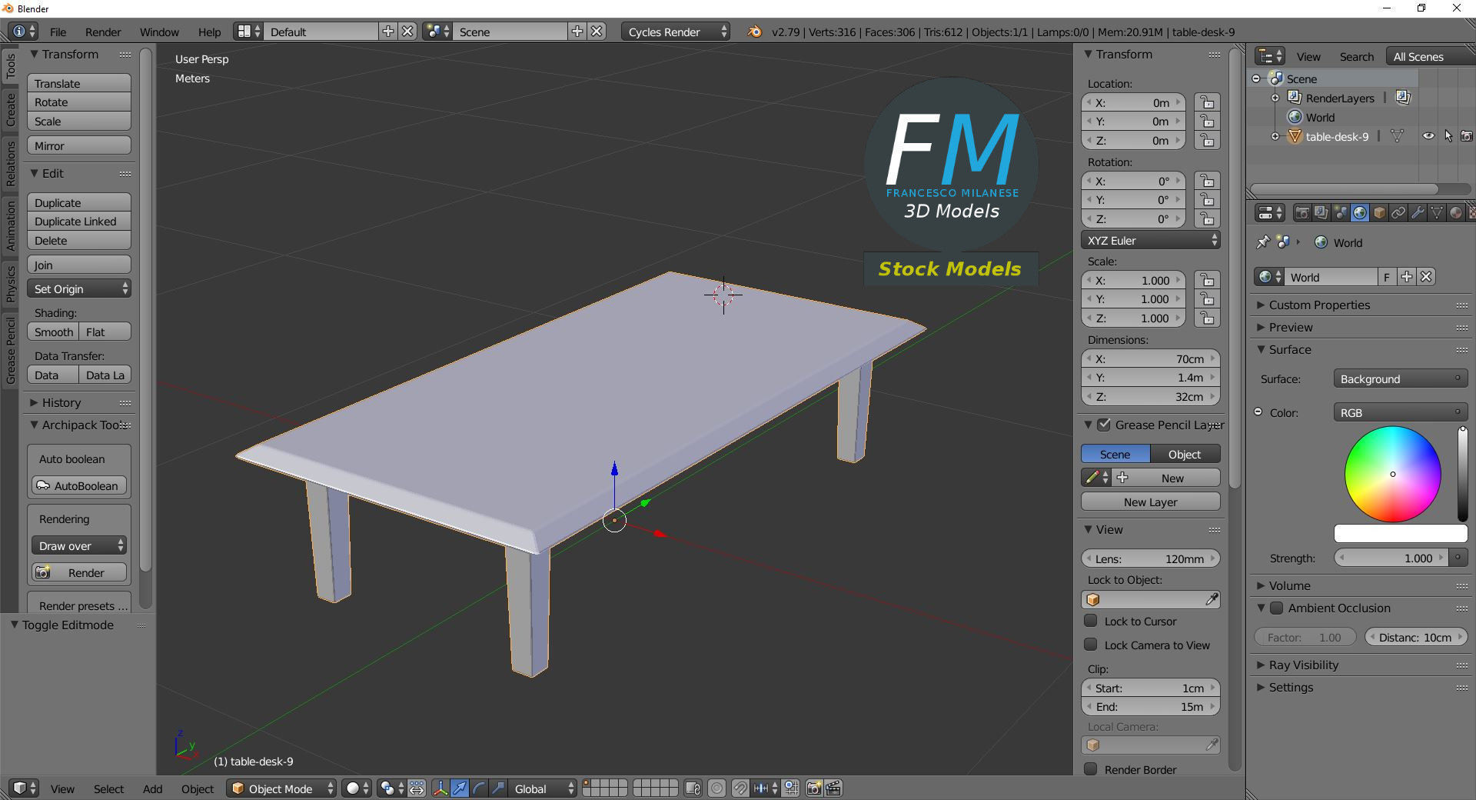The width and height of the screenshot is (1476, 800).
Task: Pin the properties context with pushpin
Action: point(1262,242)
